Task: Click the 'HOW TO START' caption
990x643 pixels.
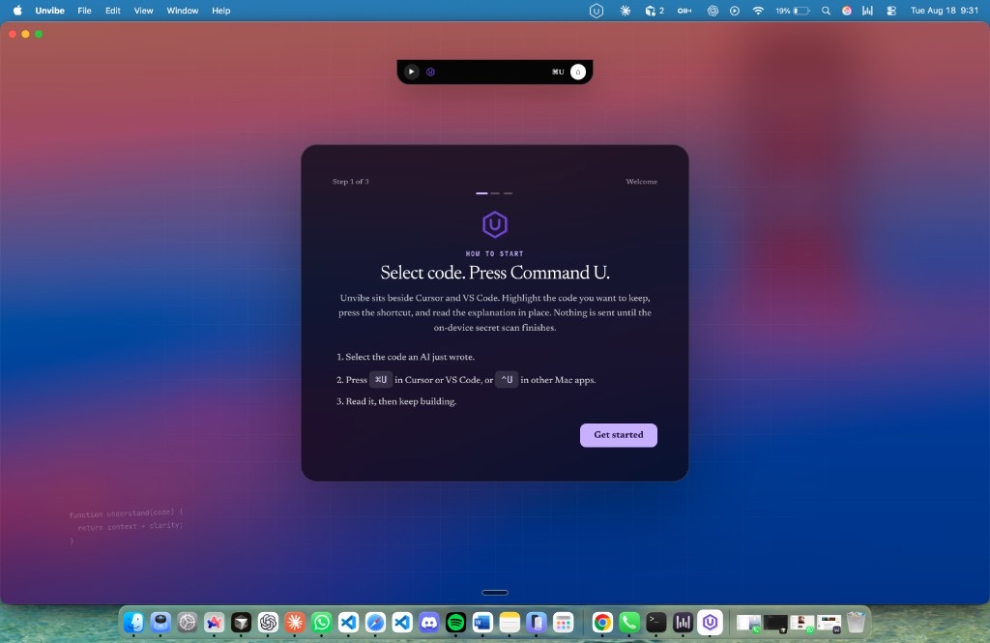Action: point(495,254)
